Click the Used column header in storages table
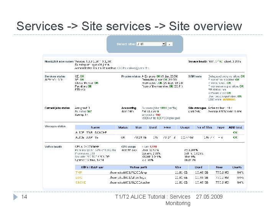The height and width of the screenshot is (207, 276). click(153, 127)
